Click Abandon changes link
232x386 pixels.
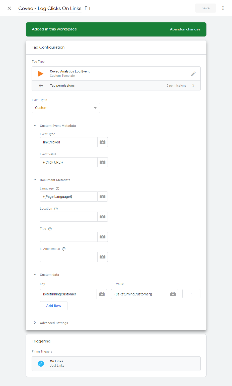coord(185,29)
